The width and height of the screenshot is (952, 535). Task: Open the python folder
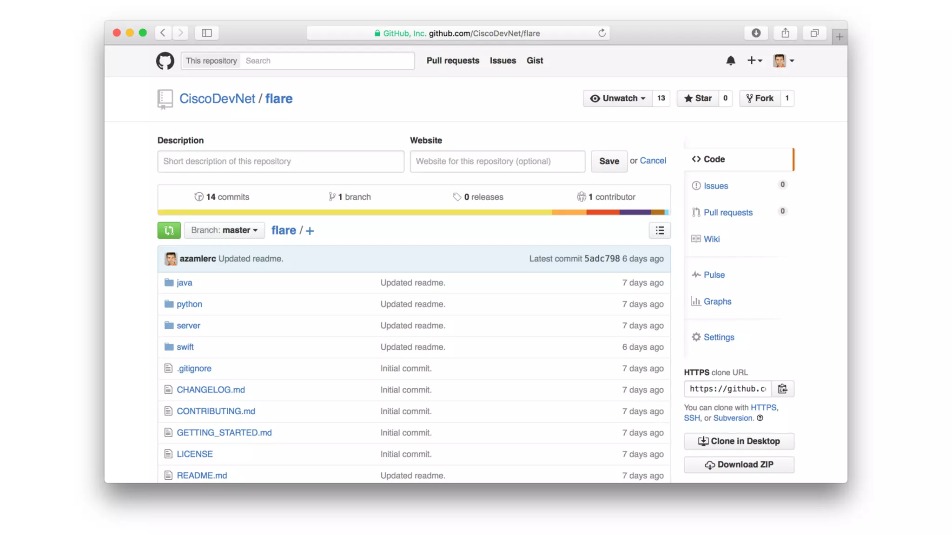189,304
